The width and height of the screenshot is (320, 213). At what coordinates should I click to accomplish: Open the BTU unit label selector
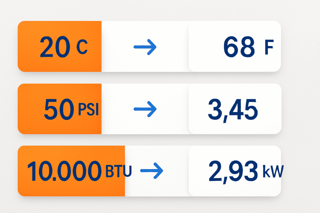[x=118, y=171]
